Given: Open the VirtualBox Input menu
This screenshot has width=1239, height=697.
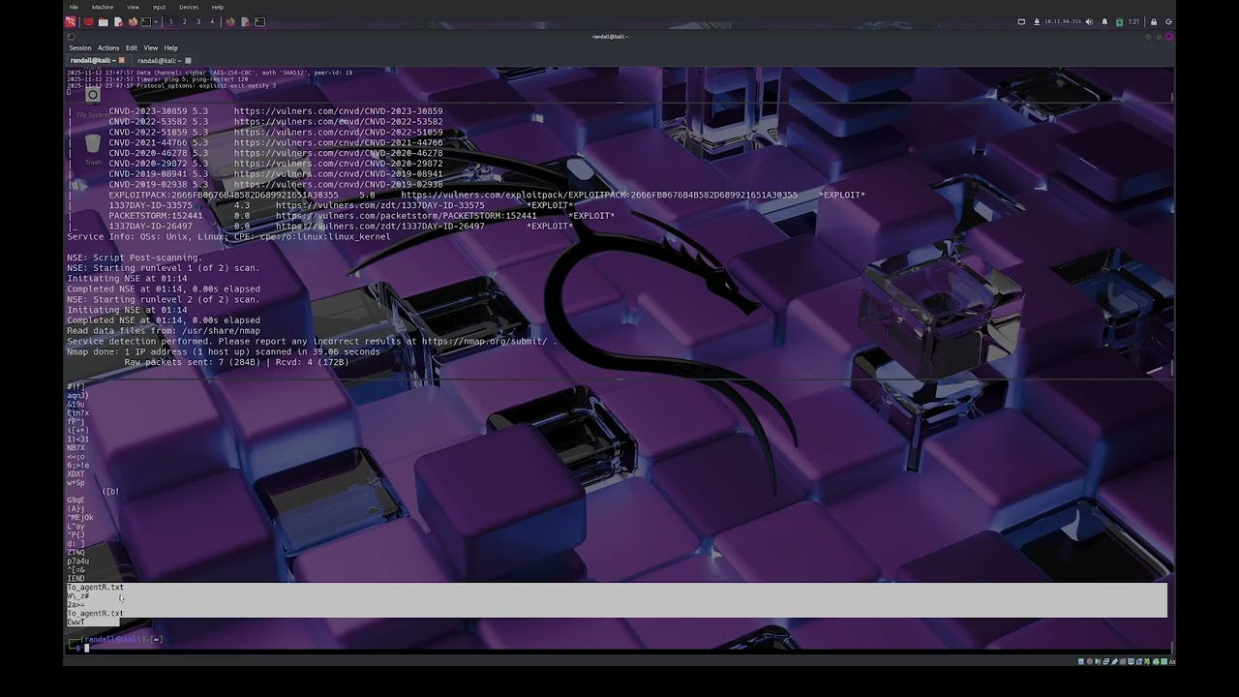Looking at the screenshot, I should [159, 7].
